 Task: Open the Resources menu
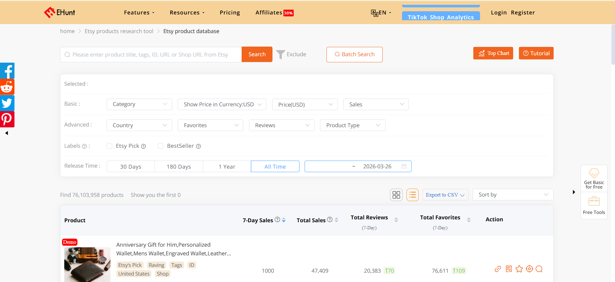tap(187, 13)
